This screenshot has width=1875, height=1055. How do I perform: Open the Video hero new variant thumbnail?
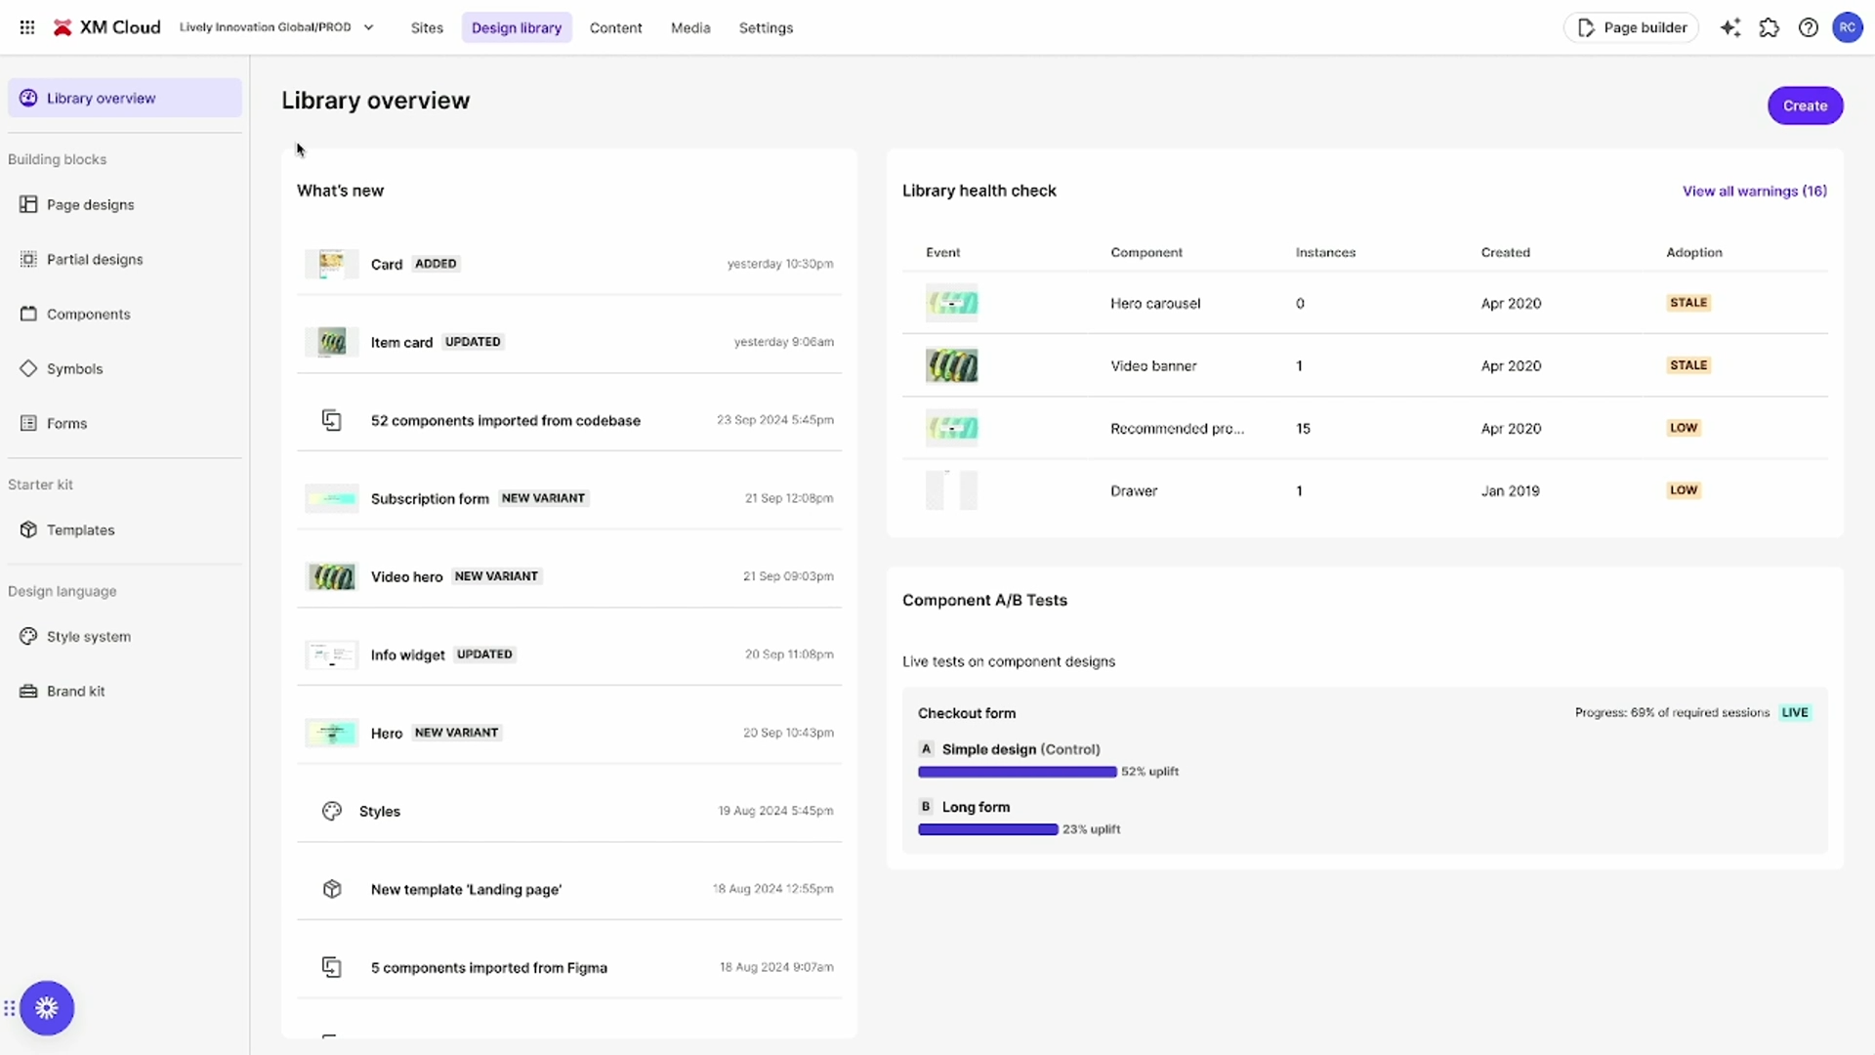pyautogui.click(x=331, y=576)
